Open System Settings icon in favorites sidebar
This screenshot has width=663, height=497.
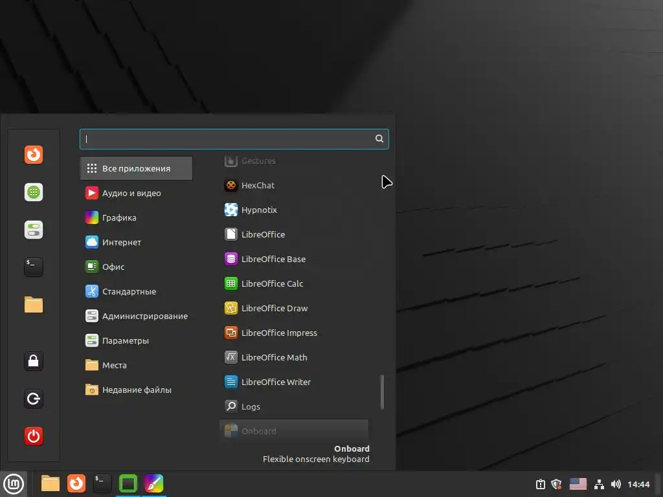pos(34,230)
